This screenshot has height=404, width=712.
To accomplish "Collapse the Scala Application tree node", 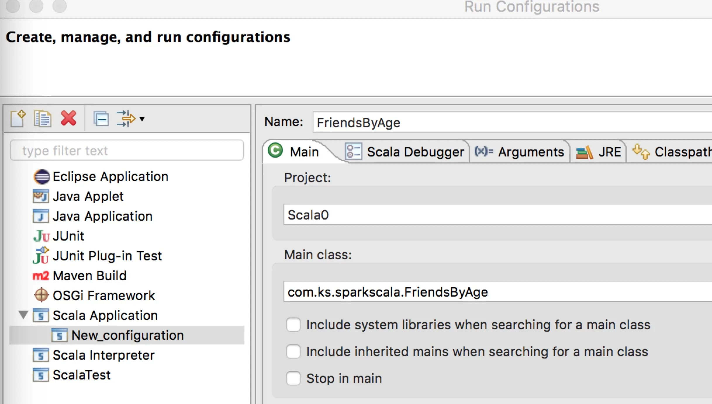I will coord(23,315).
